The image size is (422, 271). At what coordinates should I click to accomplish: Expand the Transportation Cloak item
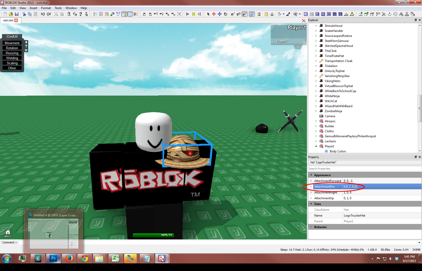click(x=316, y=61)
